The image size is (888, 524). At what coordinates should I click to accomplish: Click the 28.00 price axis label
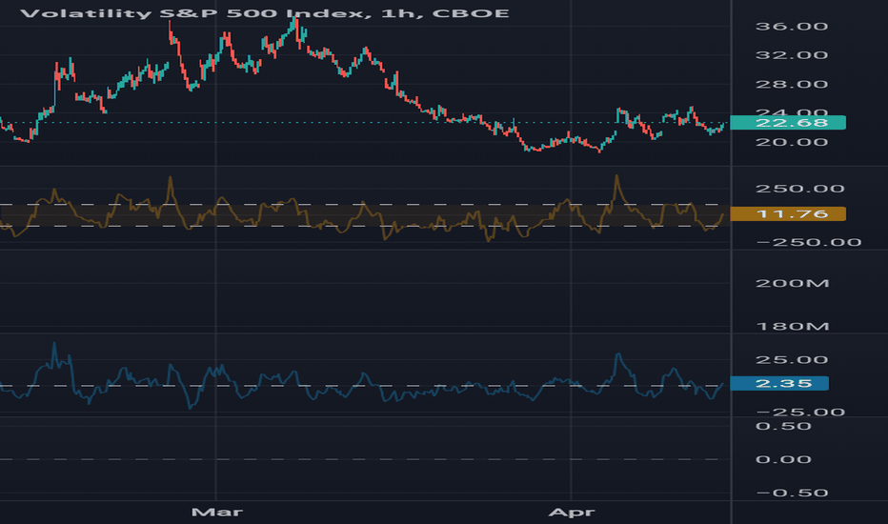[791, 85]
